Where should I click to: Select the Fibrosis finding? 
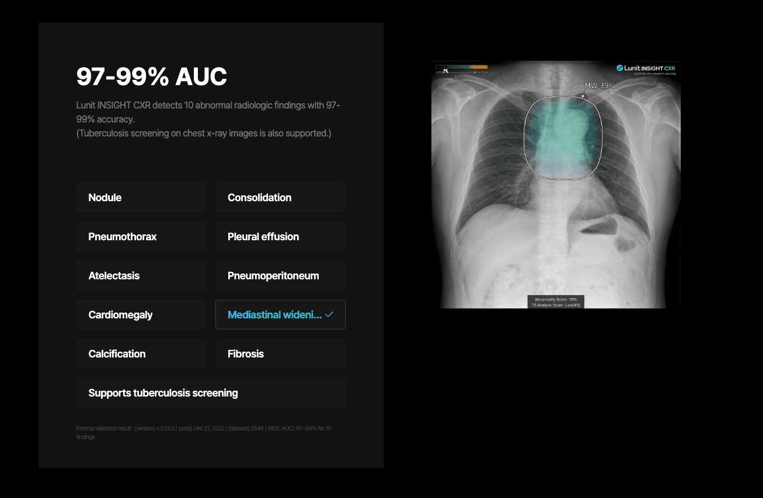(280, 353)
